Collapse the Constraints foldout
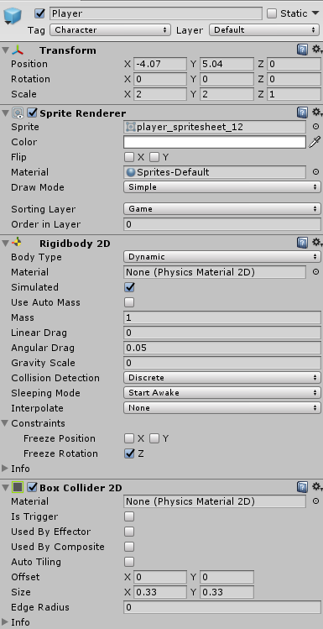 pos(5,422)
